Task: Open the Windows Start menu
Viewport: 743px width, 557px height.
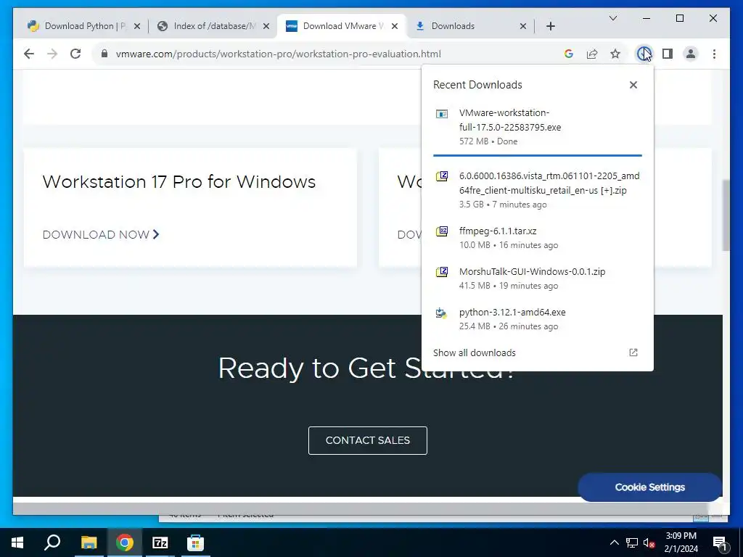Action: (17, 542)
